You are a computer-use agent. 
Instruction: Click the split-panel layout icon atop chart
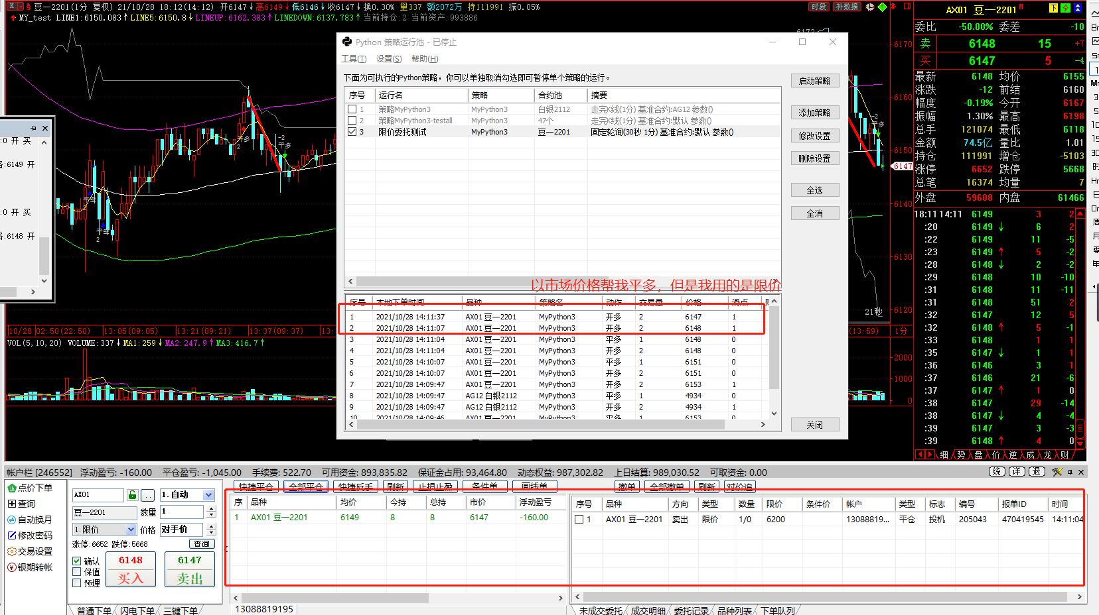907,7
